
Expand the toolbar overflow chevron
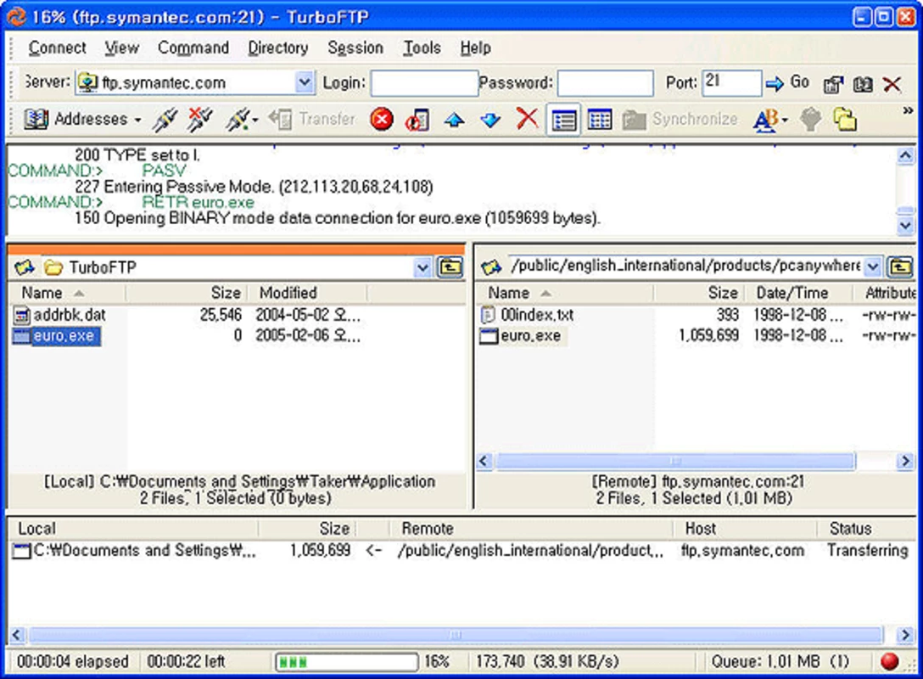coord(907,110)
